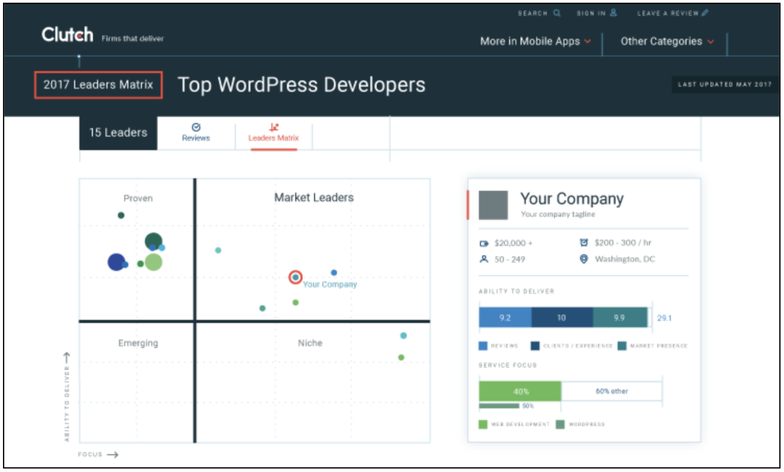Click the Web Development legend swatch
Viewport: 784px width, 472px height.
pos(483,424)
